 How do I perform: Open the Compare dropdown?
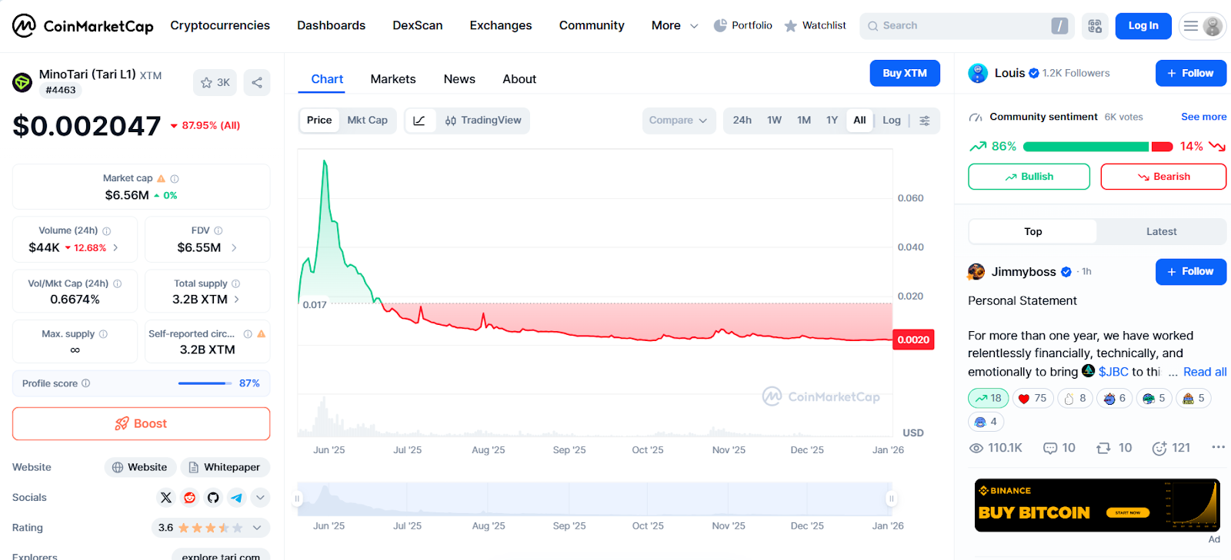[x=678, y=121]
